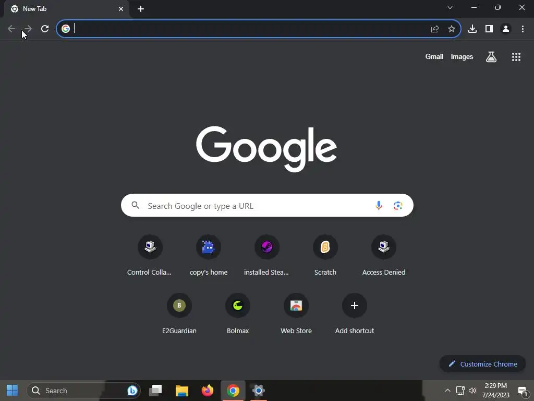Open Task View on taskbar
534x401 pixels.
coord(156,391)
